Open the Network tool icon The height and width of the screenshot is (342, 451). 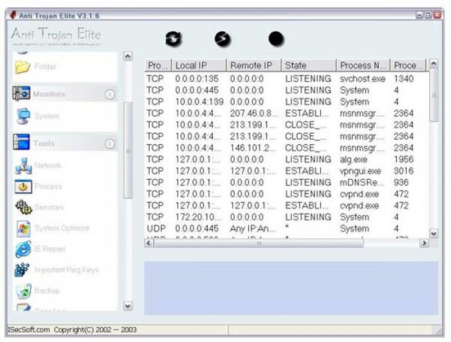[23, 166]
